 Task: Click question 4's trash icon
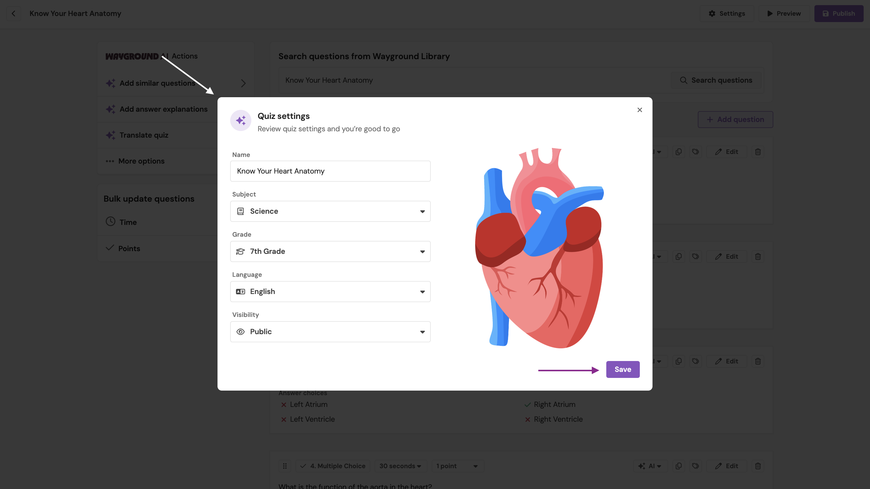pos(758,466)
